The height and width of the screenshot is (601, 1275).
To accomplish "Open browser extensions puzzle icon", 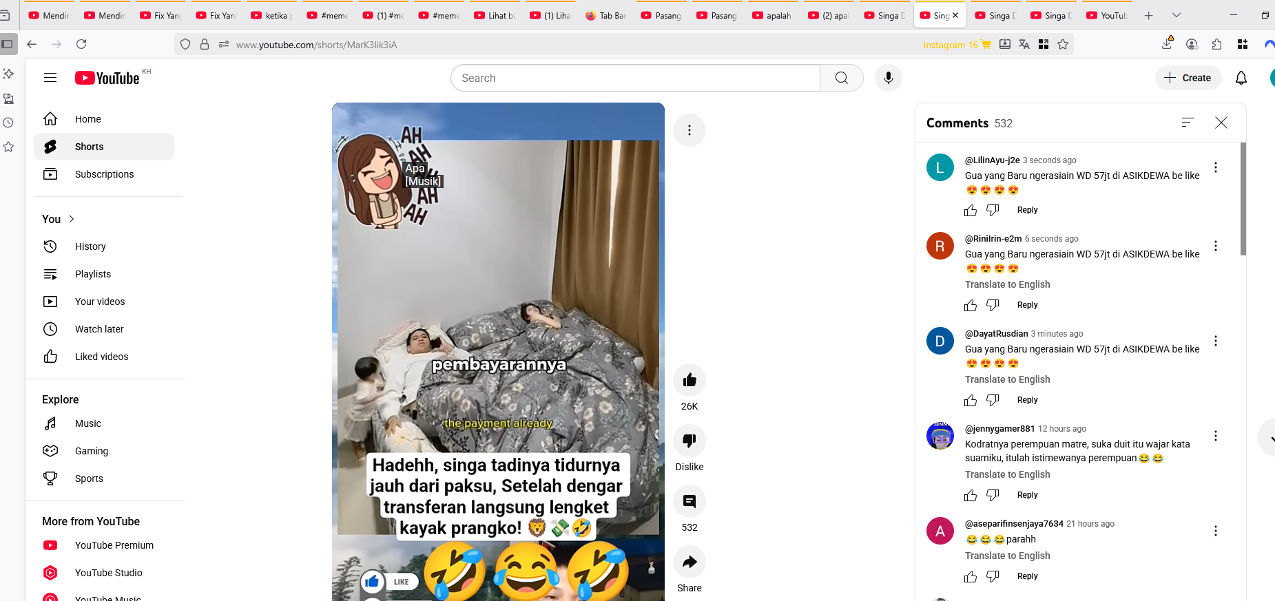I will coord(1217,44).
